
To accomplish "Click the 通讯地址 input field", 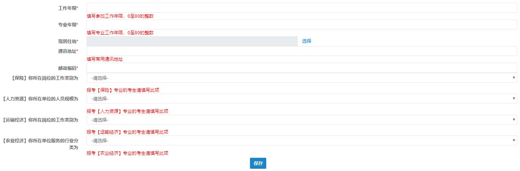I will tap(301, 51).
